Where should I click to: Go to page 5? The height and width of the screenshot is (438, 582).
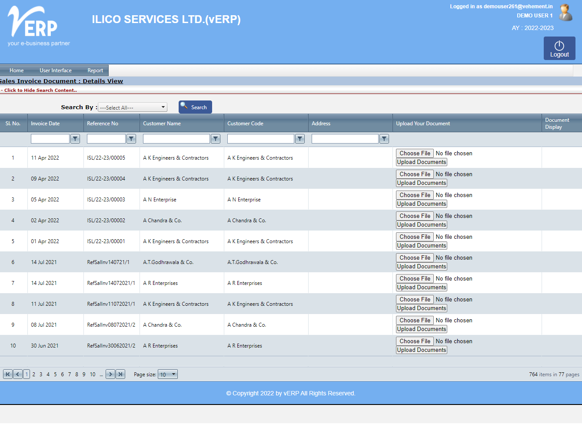pos(55,374)
